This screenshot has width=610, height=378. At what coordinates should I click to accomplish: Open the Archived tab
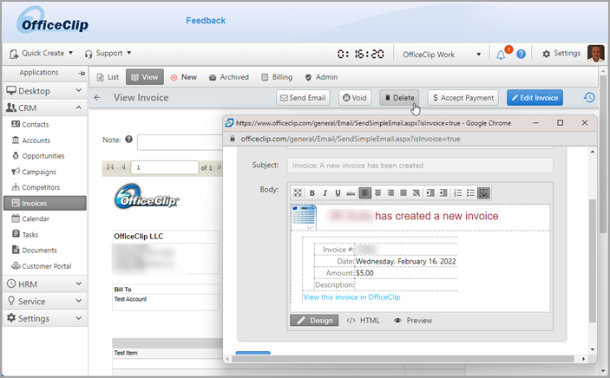click(229, 77)
